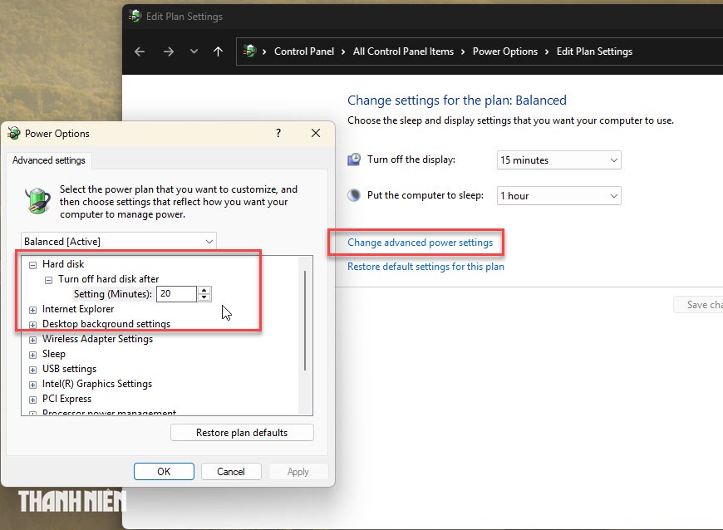Click the Power Options title bar icon

[x=14, y=133]
